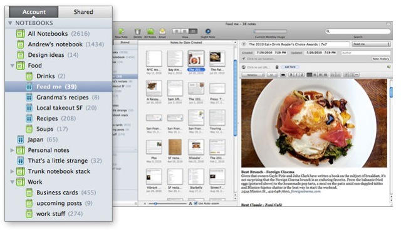This screenshot has width=401, height=230.
Task: Switch to the Account tab
Action: tap(34, 12)
